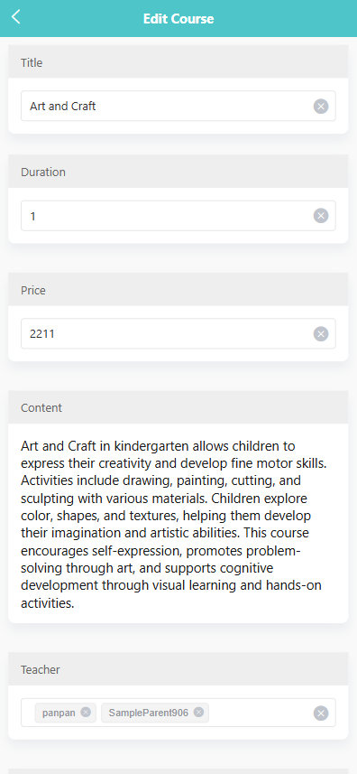Click the Title section label
Screen dimensions: 357x774
(x=32, y=62)
